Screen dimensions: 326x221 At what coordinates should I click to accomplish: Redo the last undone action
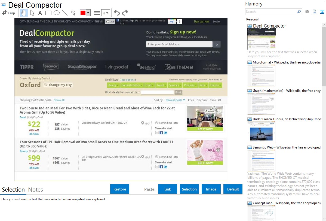click(125, 13)
